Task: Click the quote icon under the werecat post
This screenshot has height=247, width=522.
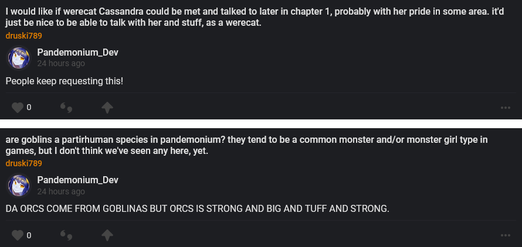Action: point(66,107)
